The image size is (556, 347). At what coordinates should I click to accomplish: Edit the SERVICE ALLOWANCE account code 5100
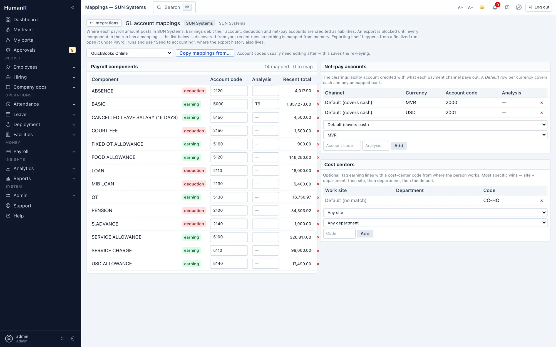click(229, 237)
